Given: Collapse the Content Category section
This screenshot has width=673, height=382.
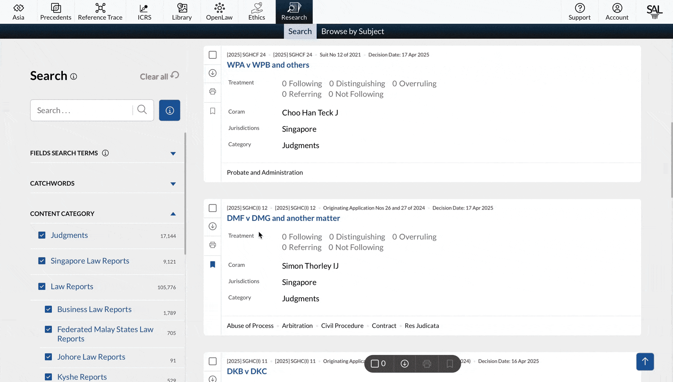Looking at the screenshot, I should tap(173, 214).
